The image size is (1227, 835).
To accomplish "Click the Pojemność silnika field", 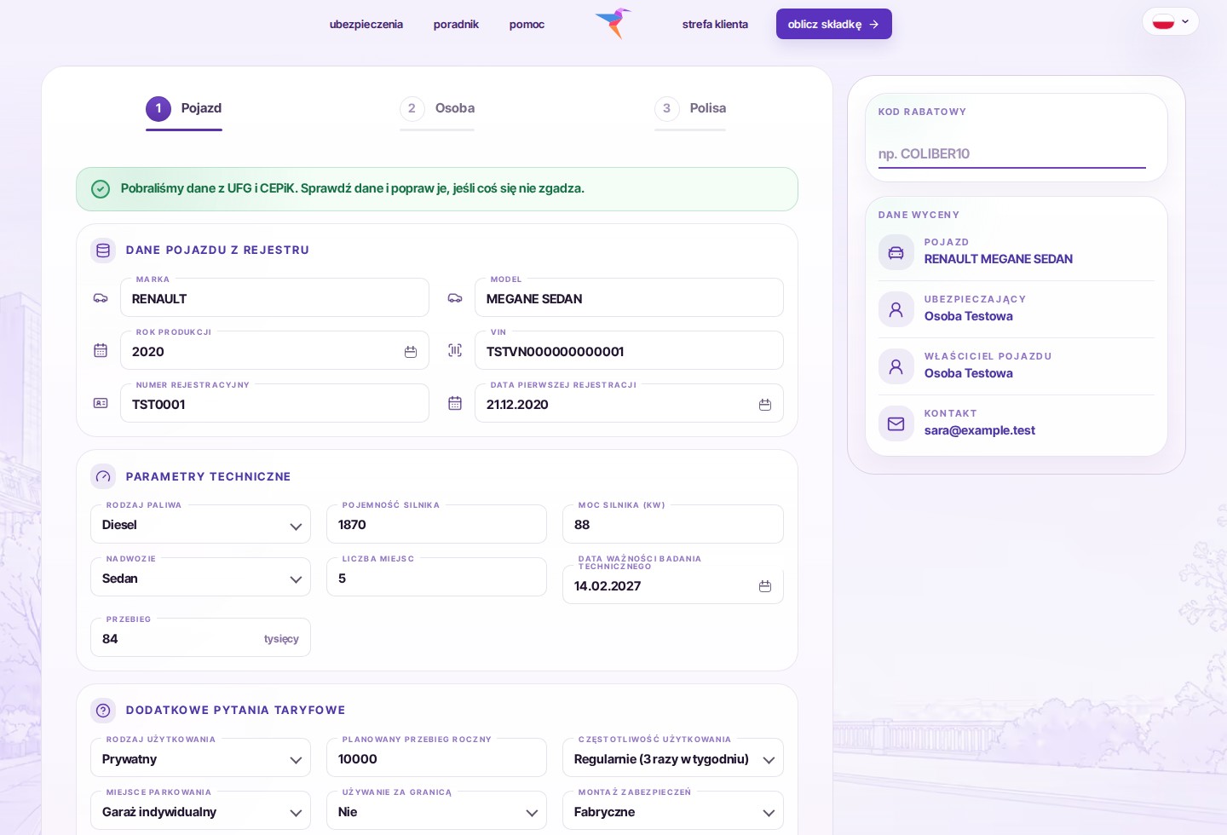I will 437,525.
